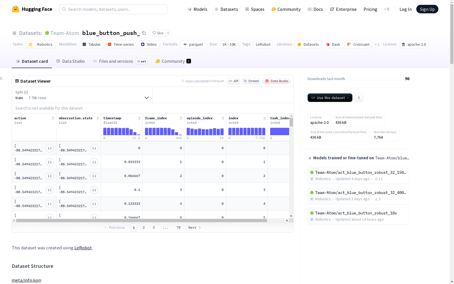The height and width of the screenshot is (284, 454).
Task: Click the table vertical scrollbar thumb
Action: (x=291, y=122)
